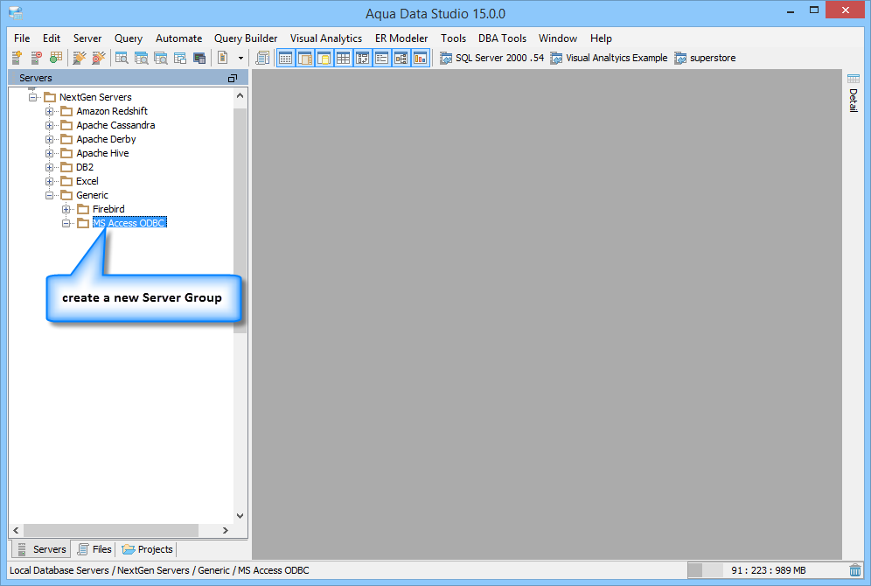Collapse the MS Access ODBC tree node
Image resolution: width=871 pixels, height=586 pixels.
click(66, 223)
